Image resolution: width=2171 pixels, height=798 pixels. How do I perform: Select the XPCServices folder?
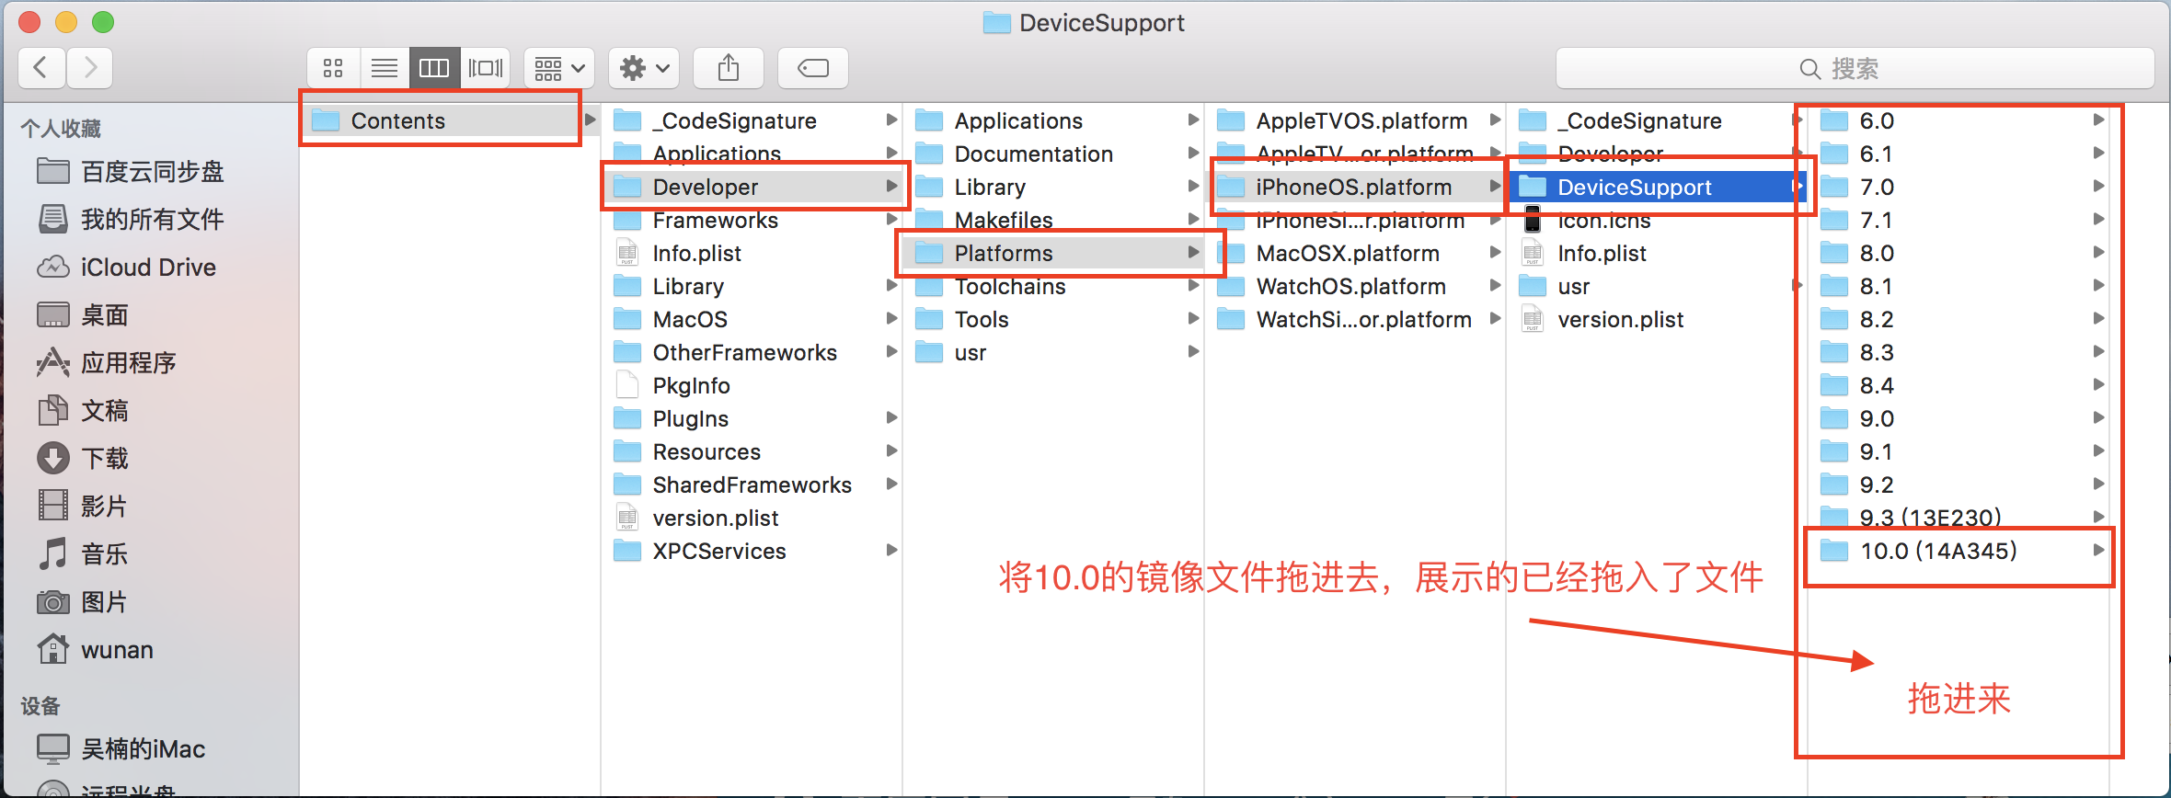point(752,551)
